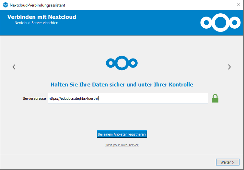Click the window title Nextcloud-Verbindungsassistent text

[37, 5]
